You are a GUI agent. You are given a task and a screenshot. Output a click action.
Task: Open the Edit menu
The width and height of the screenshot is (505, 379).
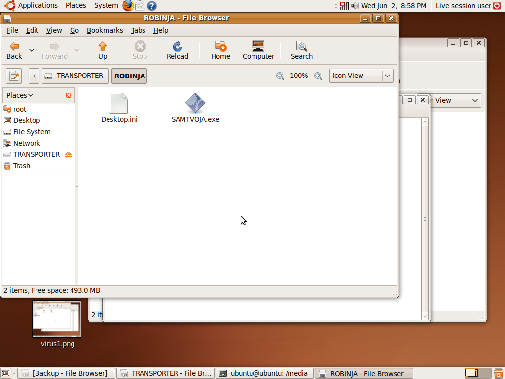32,30
